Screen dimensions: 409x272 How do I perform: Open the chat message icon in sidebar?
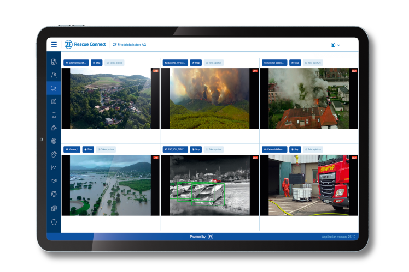[x=54, y=208]
